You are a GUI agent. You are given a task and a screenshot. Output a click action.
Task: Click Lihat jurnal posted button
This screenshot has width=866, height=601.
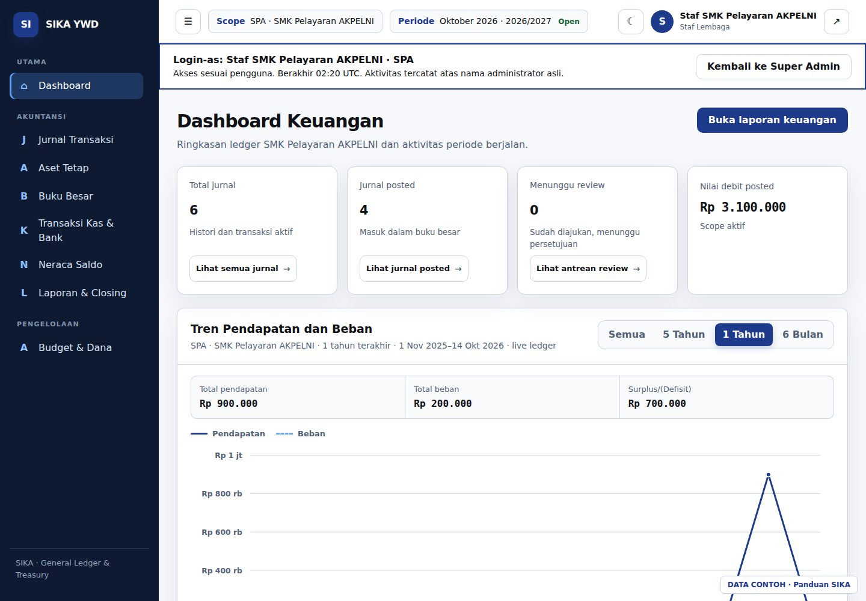[x=414, y=269]
